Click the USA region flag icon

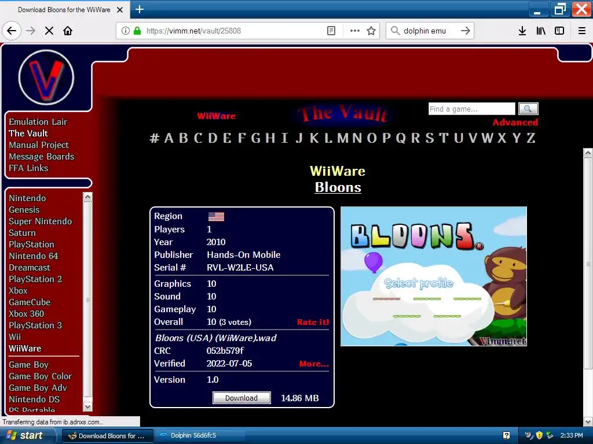click(217, 216)
